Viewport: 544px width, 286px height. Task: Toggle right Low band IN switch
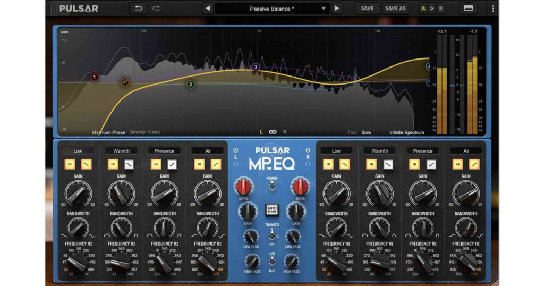pos(328,164)
